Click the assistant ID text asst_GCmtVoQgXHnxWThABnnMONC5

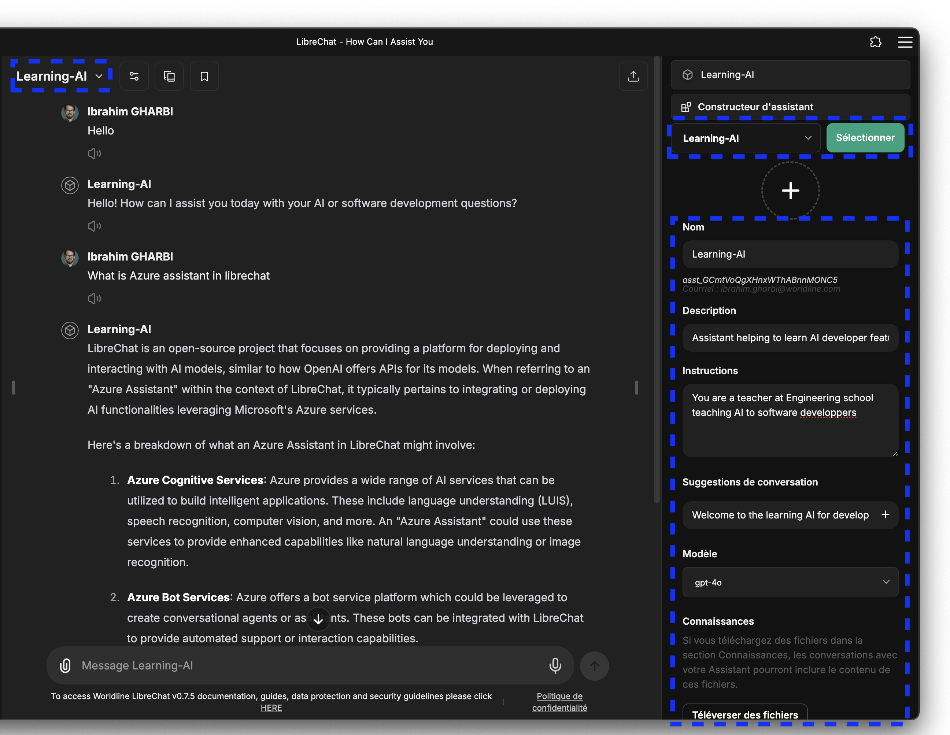point(760,280)
